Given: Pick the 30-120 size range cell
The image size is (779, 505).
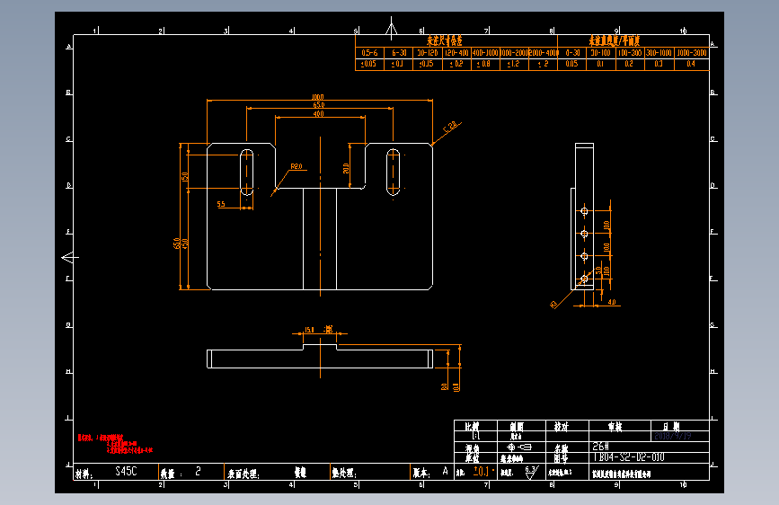Looking at the screenshot, I should point(428,53).
